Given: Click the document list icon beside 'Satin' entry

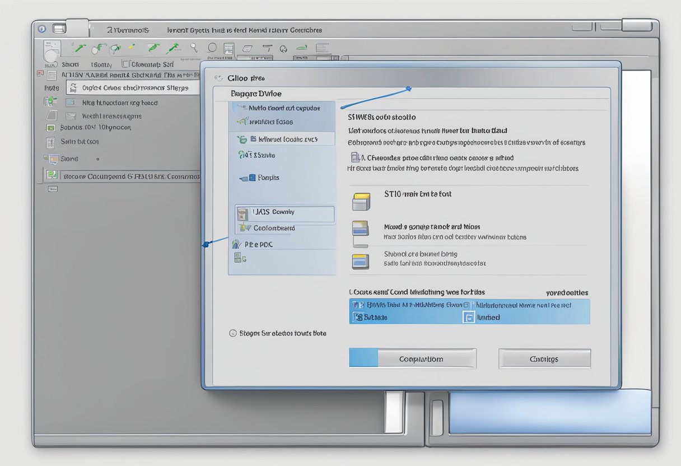Looking at the screenshot, I should coord(51,141).
